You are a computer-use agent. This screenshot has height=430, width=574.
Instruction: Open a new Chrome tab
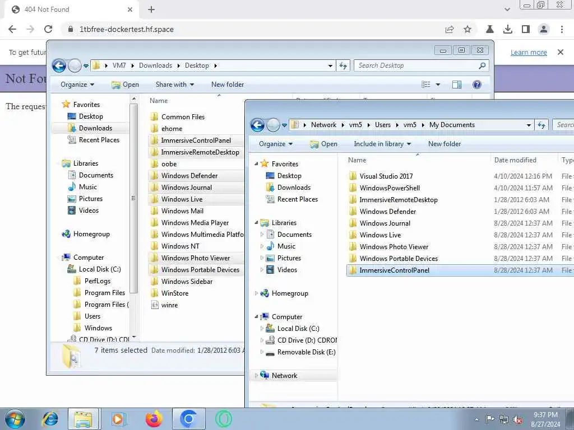click(151, 10)
